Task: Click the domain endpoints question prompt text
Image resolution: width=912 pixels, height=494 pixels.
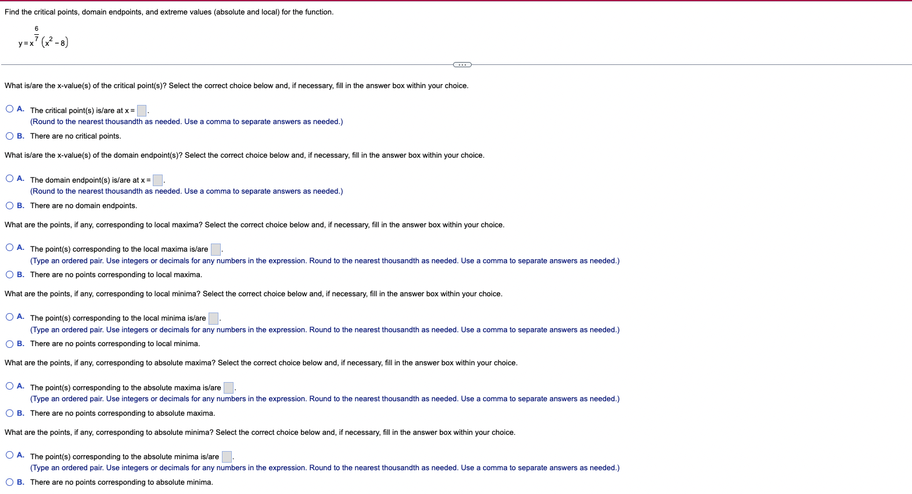Action: click(x=245, y=155)
